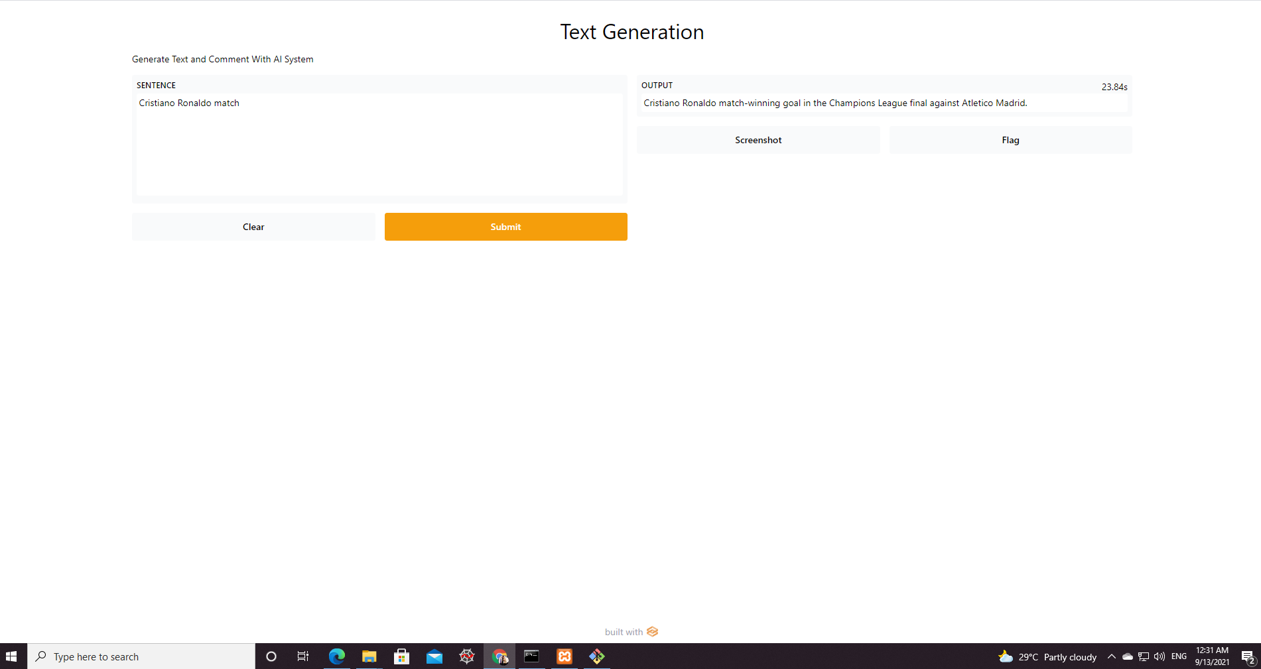Open network settings tray icon
The width and height of the screenshot is (1261, 669).
point(1144,656)
